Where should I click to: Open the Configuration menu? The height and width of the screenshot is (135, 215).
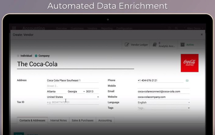(124, 28)
